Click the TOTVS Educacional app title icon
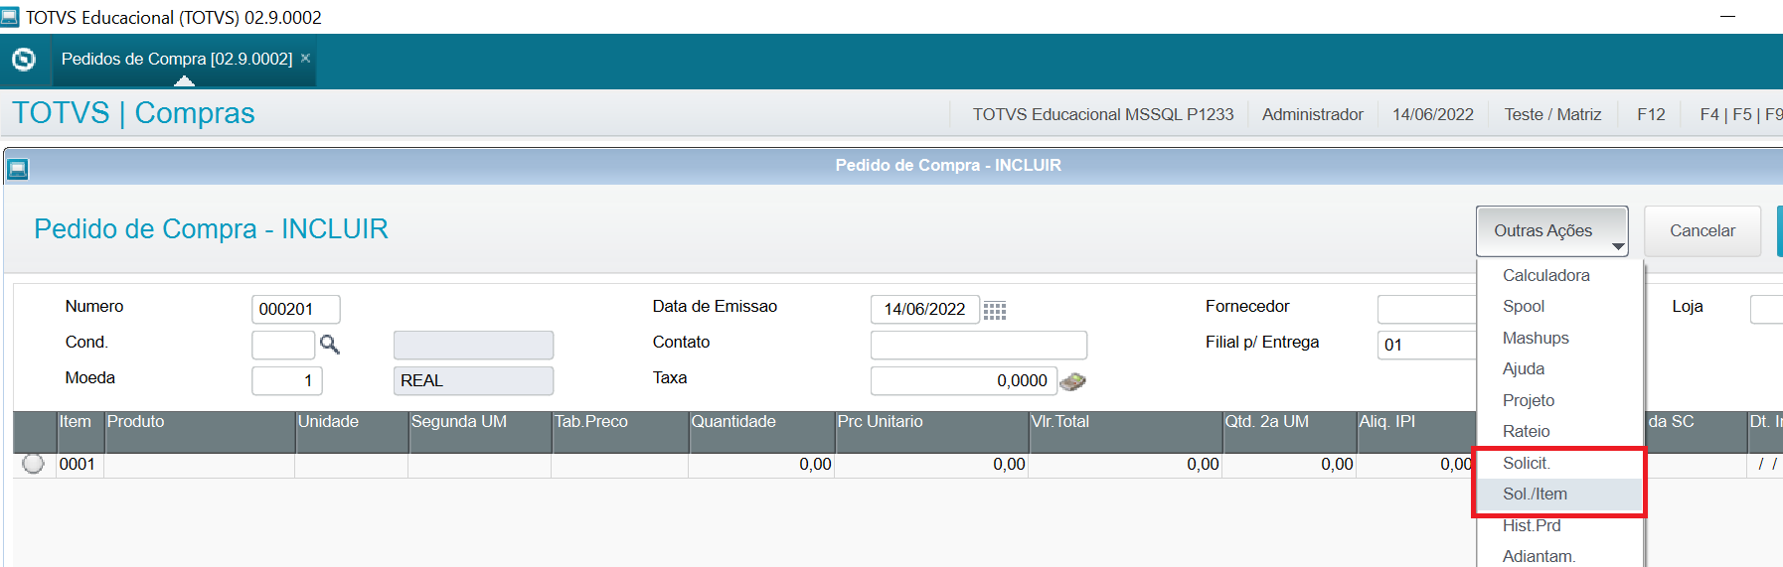The width and height of the screenshot is (1783, 567). tap(10, 17)
